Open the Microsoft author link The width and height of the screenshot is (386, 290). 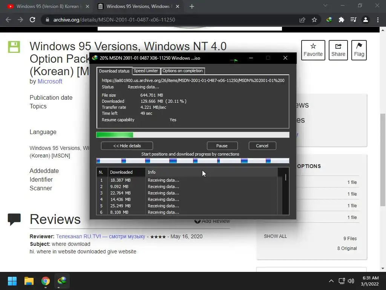pos(50,82)
